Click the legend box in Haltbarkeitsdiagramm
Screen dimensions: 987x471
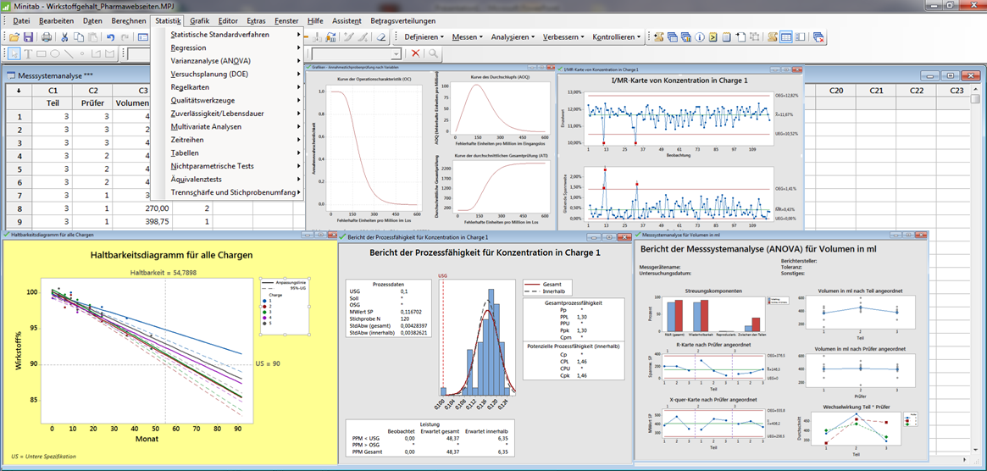[x=283, y=306]
